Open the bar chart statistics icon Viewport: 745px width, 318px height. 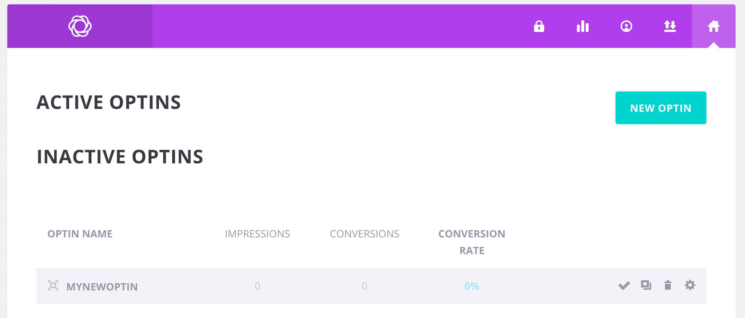point(582,26)
